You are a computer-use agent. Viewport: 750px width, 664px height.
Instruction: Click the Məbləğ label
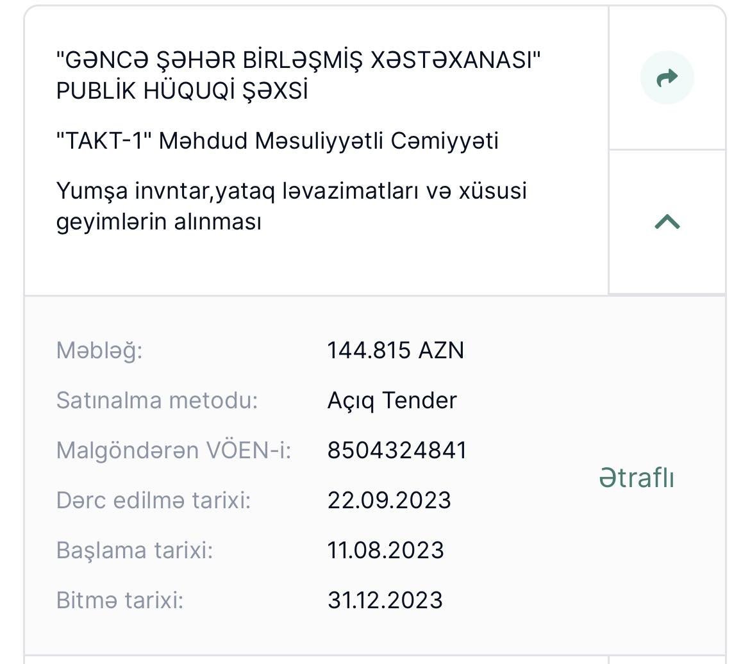[99, 351]
